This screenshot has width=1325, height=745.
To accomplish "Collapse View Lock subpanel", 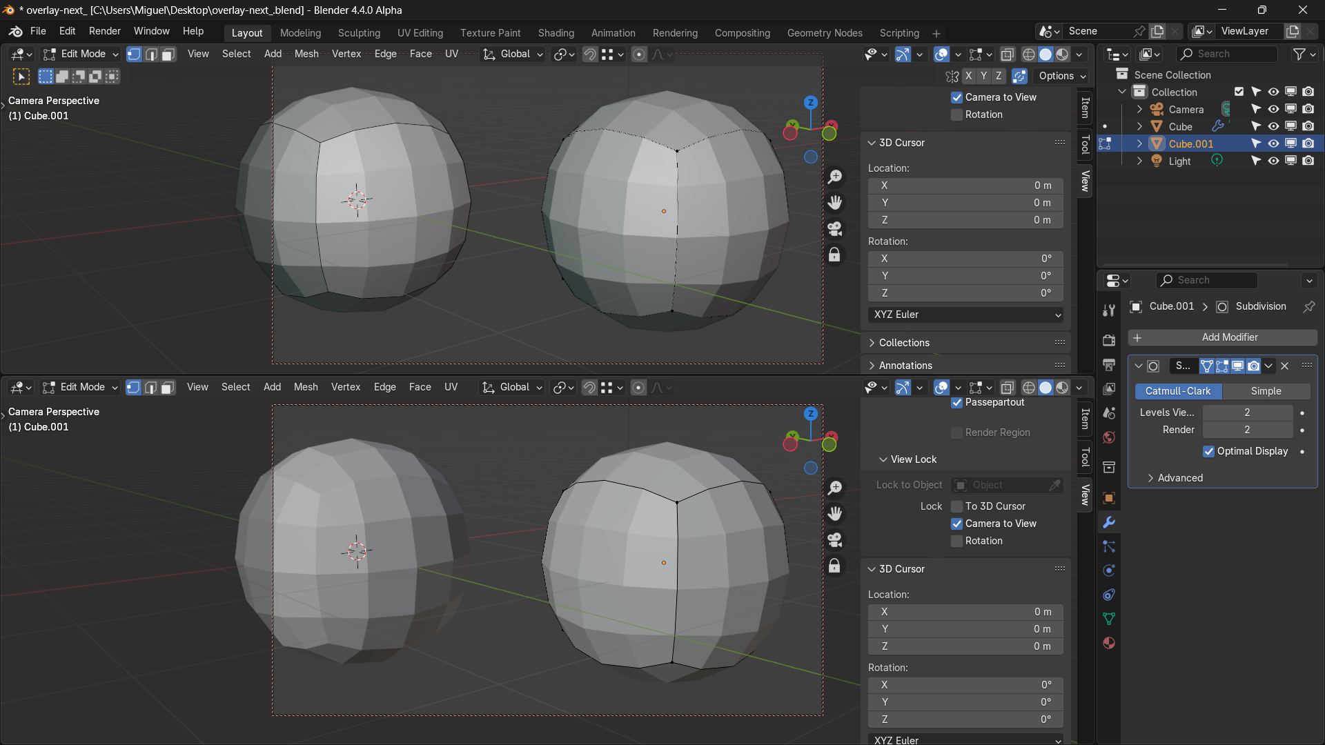I will click(908, 459).
